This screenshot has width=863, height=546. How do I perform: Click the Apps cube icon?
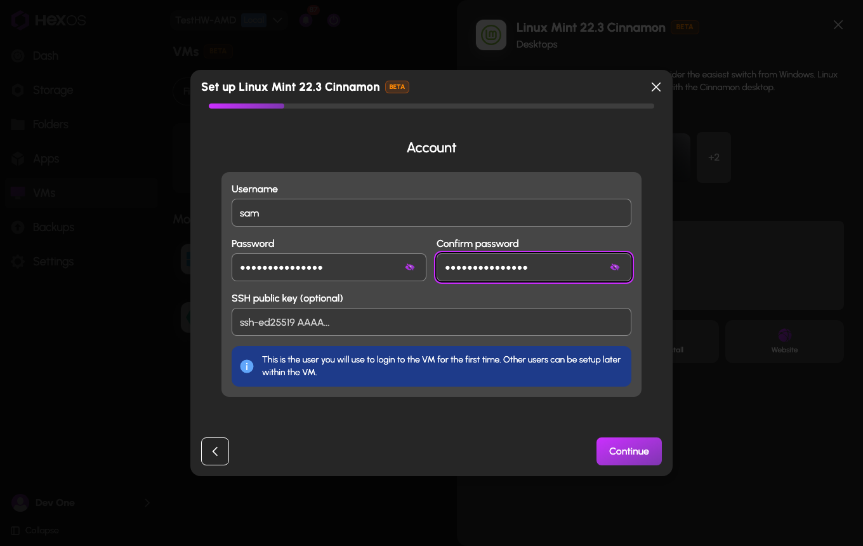click(18, 159)
